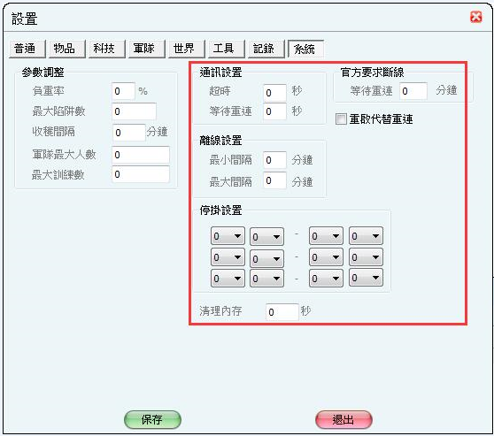The width and height of the screenshot is (494, 436).
Task: Focus the 負重率 percentage input field
Action: [x=124, y=91]
